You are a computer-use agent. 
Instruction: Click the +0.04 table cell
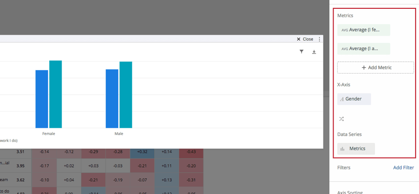(x=69, y=180)
